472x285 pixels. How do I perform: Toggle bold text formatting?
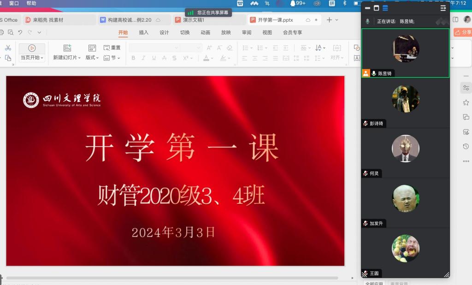coord(133,58)
